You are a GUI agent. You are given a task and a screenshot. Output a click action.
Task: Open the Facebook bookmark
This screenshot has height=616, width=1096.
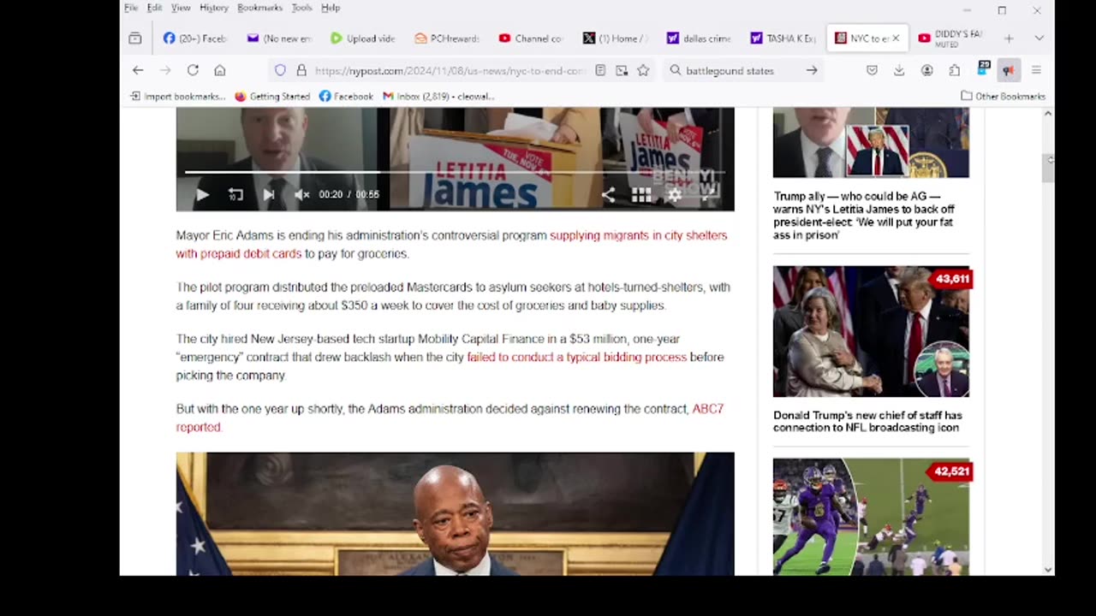click(x=346, y=96)
